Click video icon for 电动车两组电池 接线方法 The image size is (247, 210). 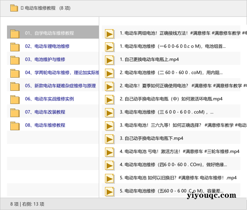(x=110, y=33)
